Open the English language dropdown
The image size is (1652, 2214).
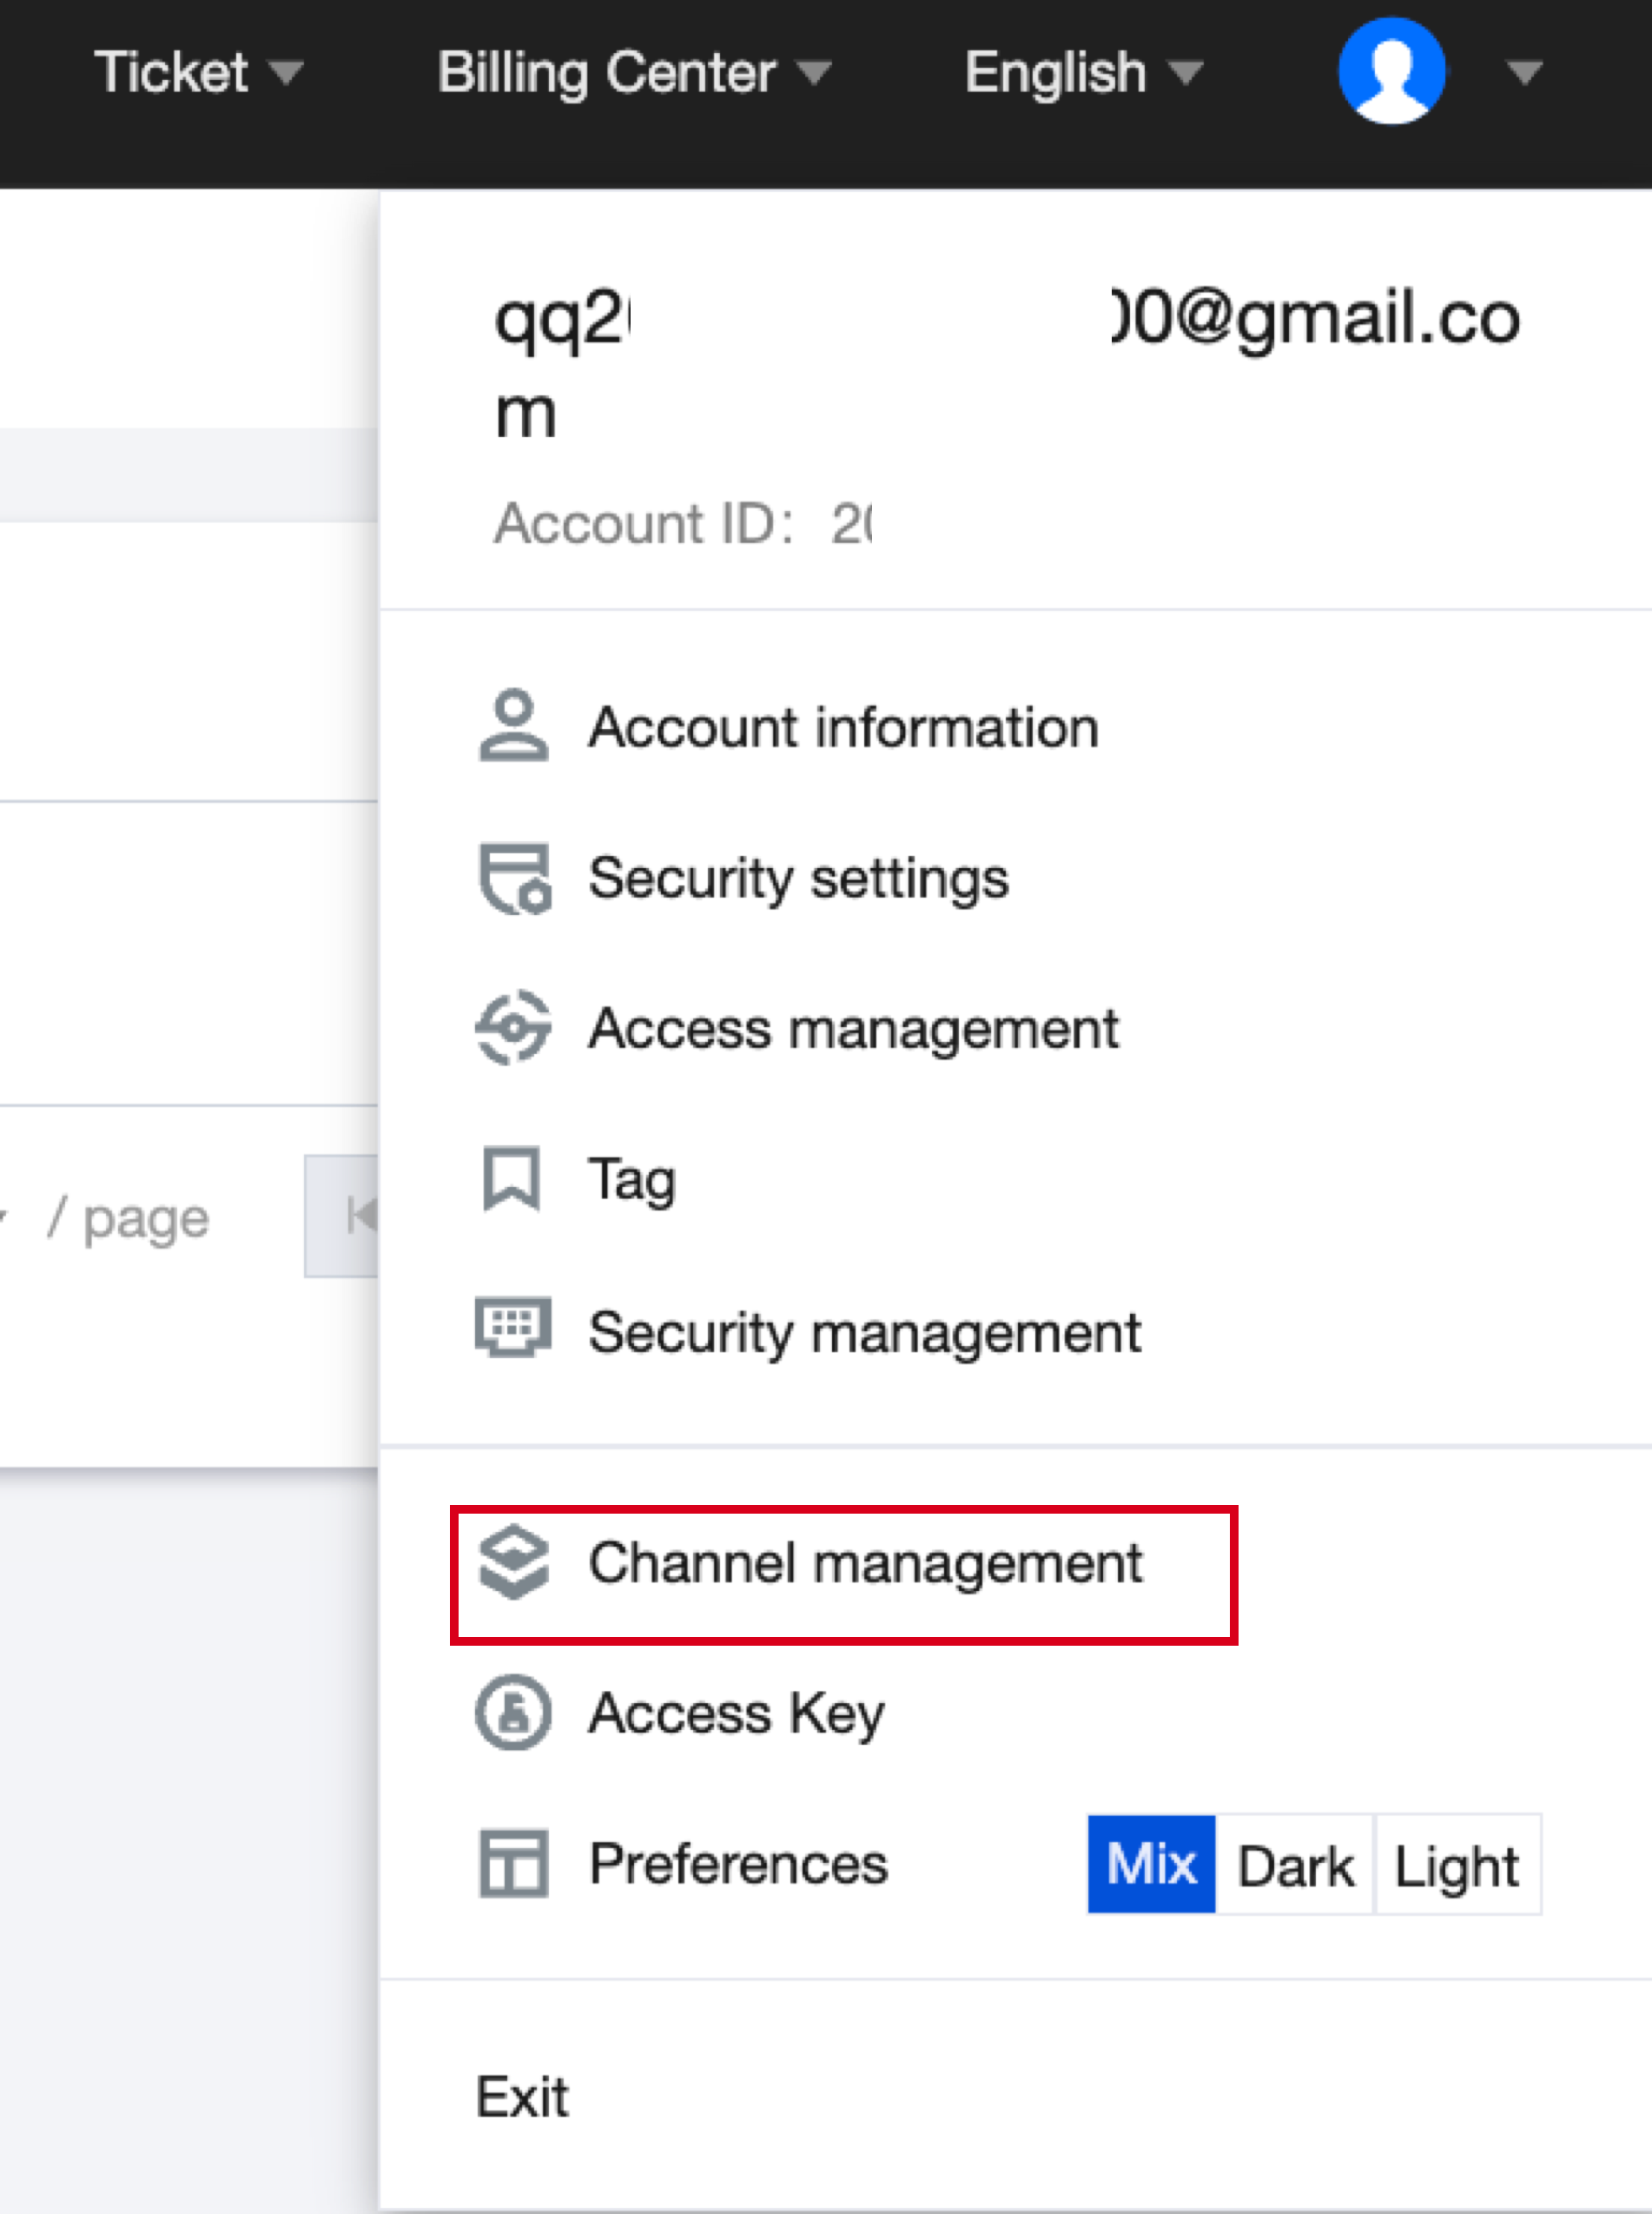[x=1083, y=72]
